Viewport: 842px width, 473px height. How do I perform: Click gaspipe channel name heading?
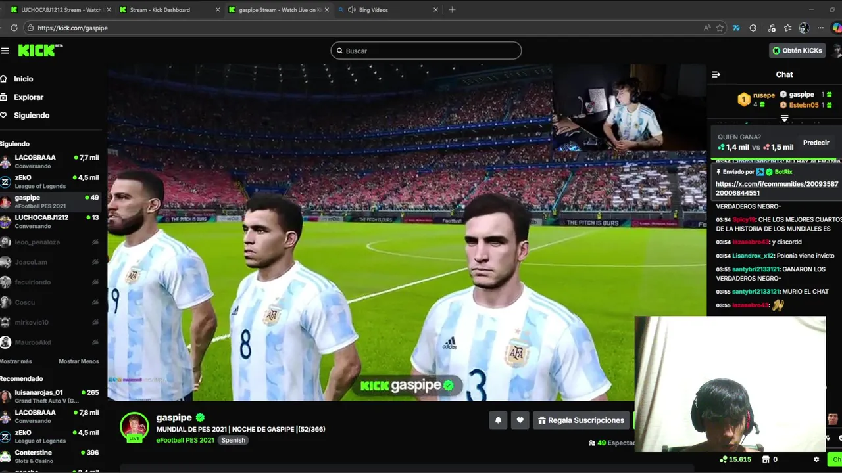click(174, 418)
